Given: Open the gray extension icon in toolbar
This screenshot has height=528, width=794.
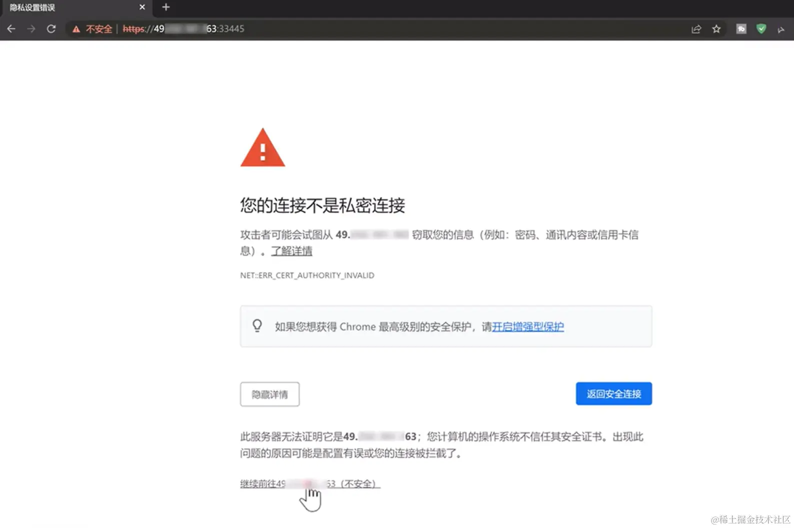Looking at the screenshot, I should coord(741,29).
